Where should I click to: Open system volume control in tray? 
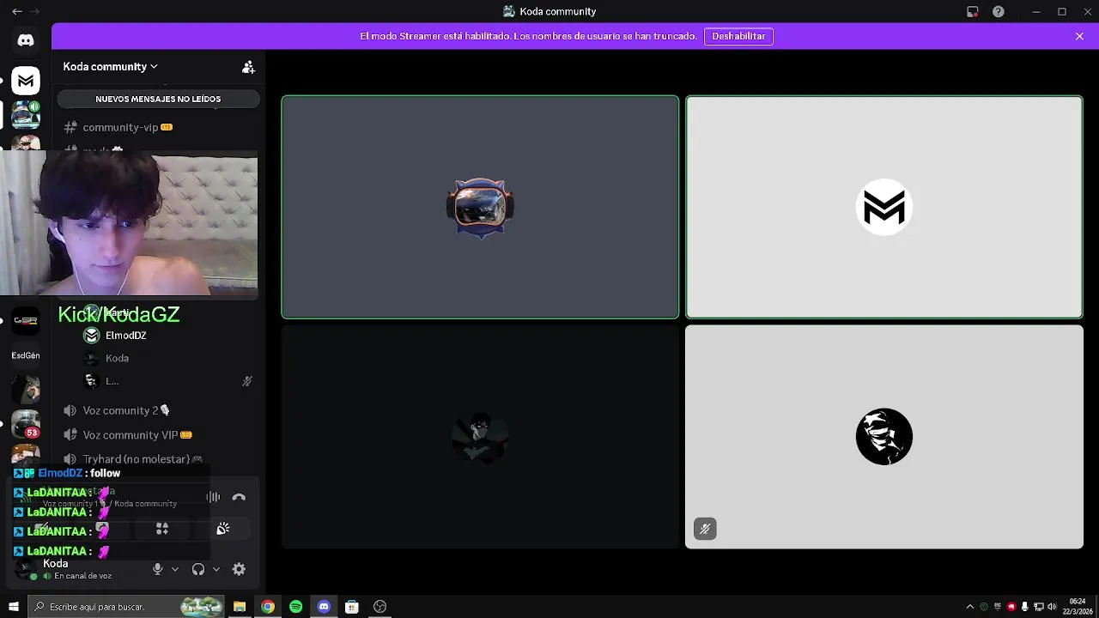[x=1052, y=607]
